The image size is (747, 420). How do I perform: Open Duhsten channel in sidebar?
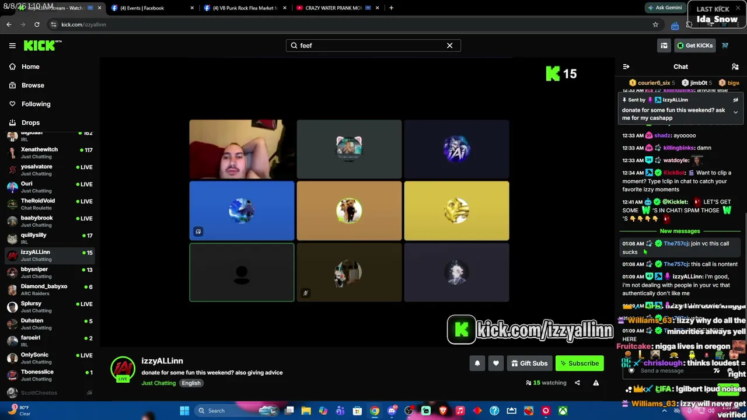pos(50,324)
